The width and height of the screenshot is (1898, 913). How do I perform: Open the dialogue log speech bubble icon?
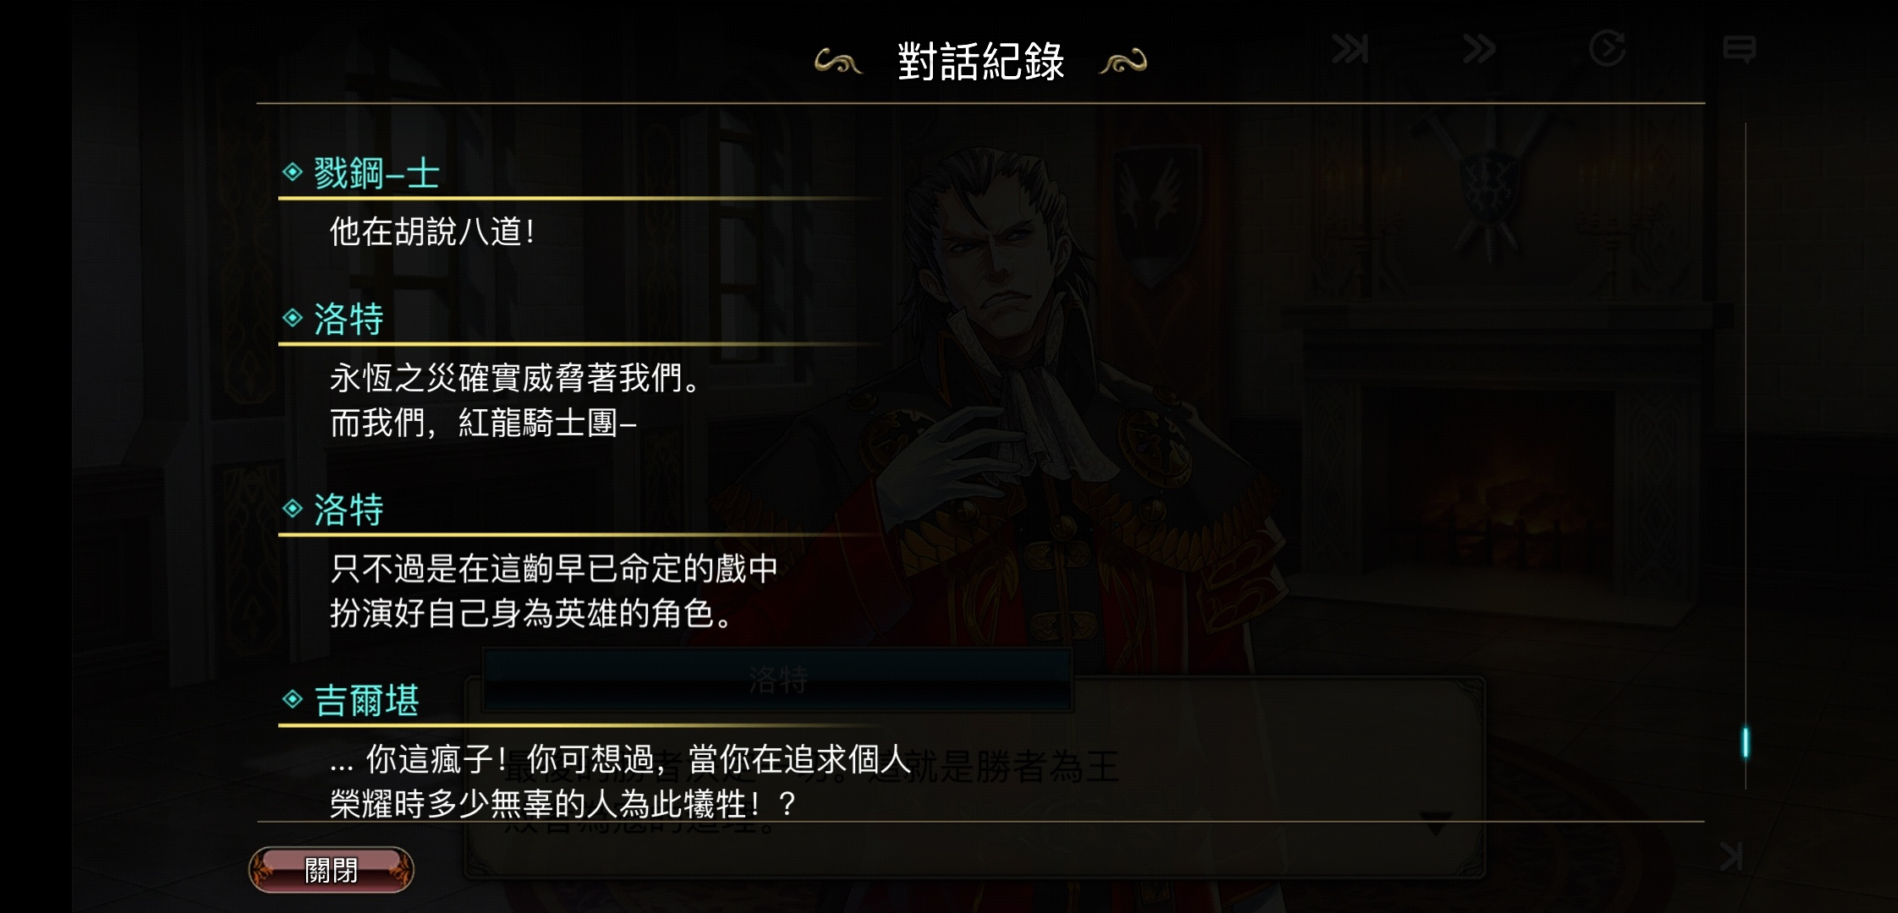(x=1739, y=50)
